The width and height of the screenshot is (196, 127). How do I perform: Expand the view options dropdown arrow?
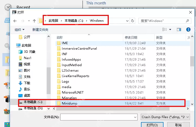pyautogui.click(x=170, y=30)
